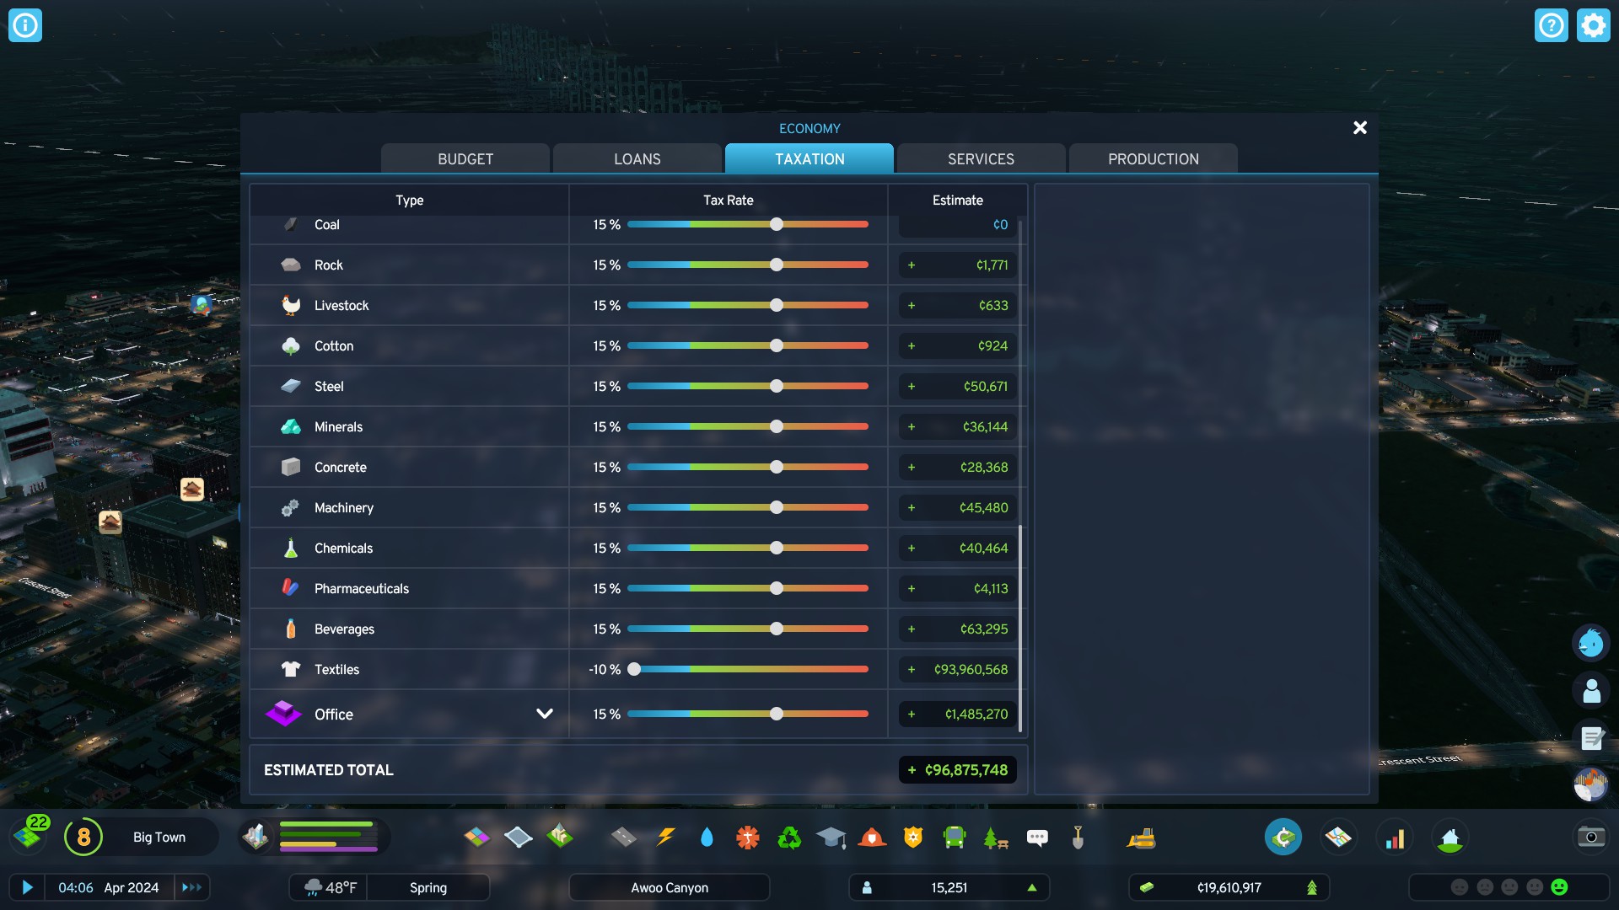Viewport: 1619px width, 910px height.
Task: Enter Photo Mode with the camera icon
Action: pyautogui.click(x=1590, y=837)
